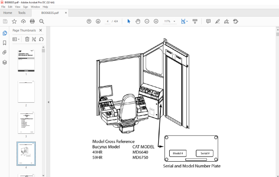Show the Attachments panel paperclip

[5, 52]
